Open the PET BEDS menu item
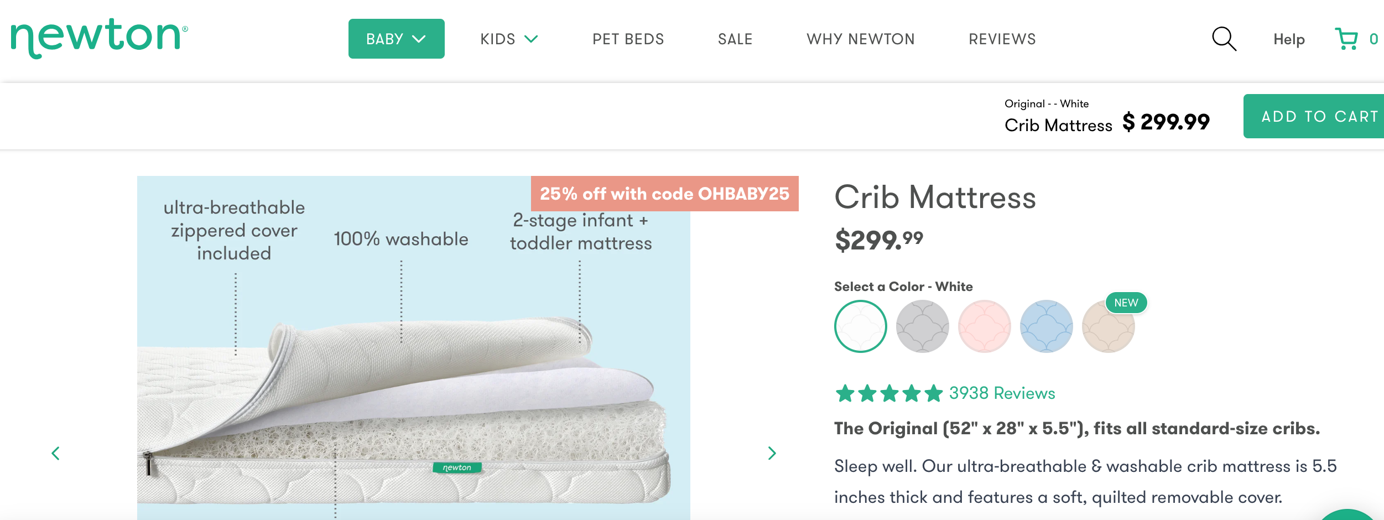The width and height of the screenshot is (1384, 520). [628, 39]
